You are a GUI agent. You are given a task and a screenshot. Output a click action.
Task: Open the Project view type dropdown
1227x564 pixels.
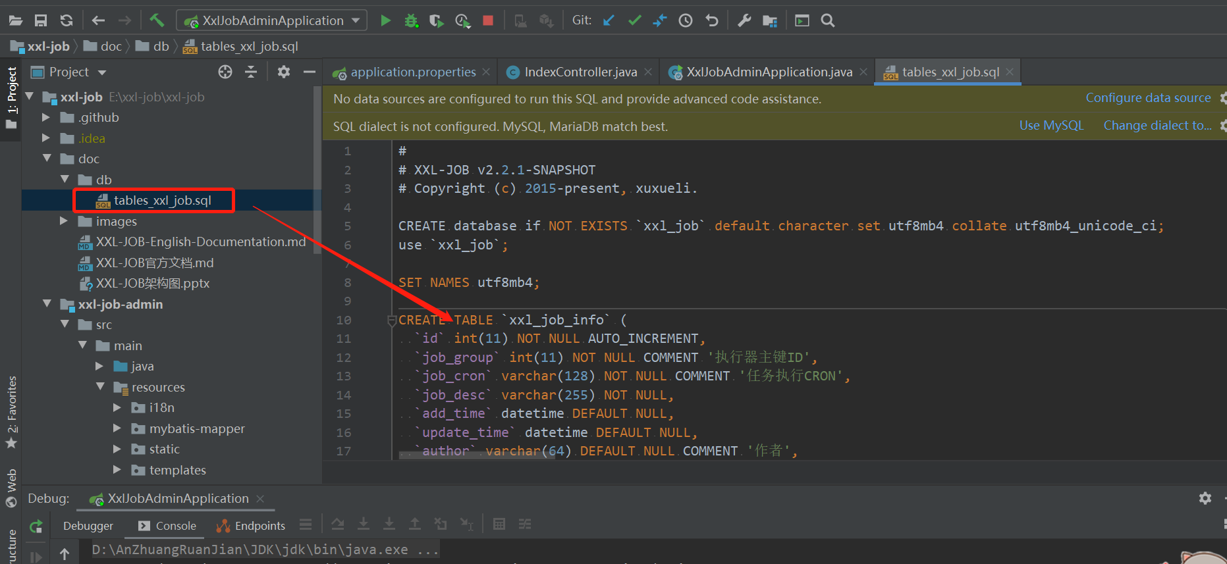(102, 72)
